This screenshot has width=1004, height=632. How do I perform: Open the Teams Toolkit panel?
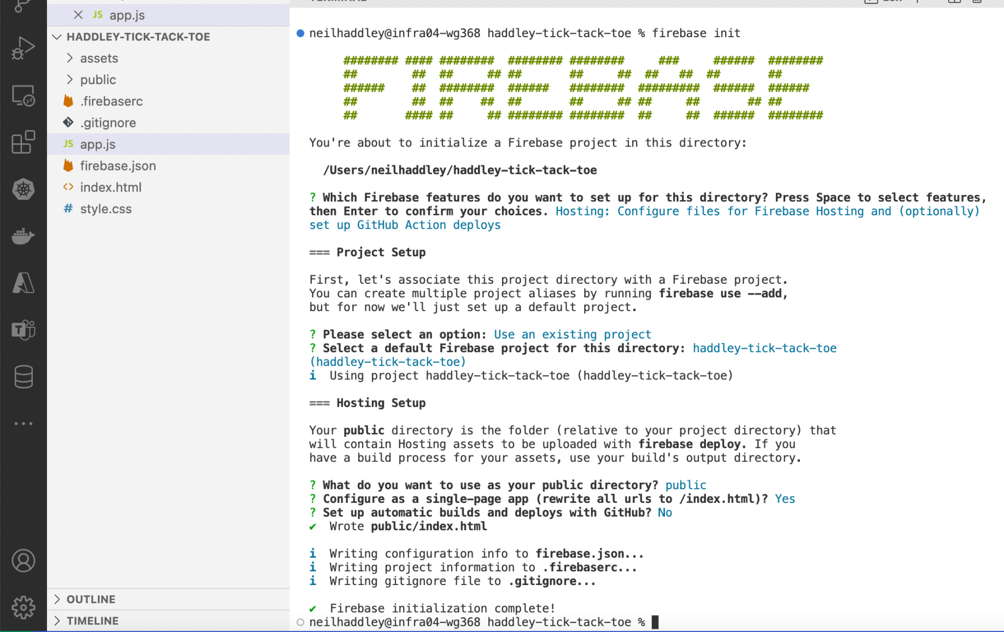point(23,330)
